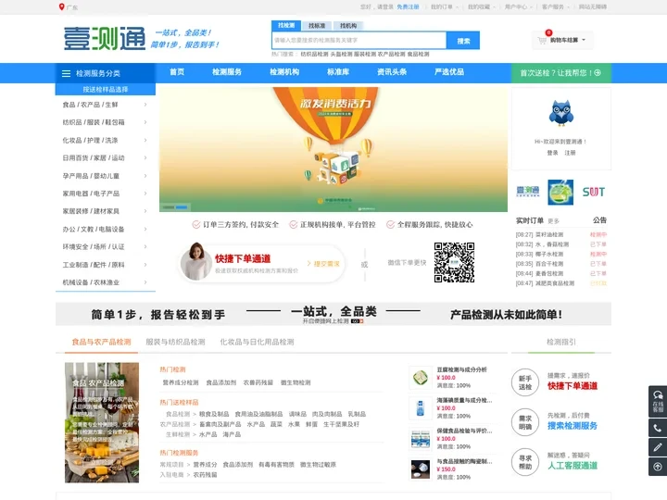Click the circled plus icon in 首次送检 banner
The height and width of the screenshot is (500, 667).
(x=598, y=73)
